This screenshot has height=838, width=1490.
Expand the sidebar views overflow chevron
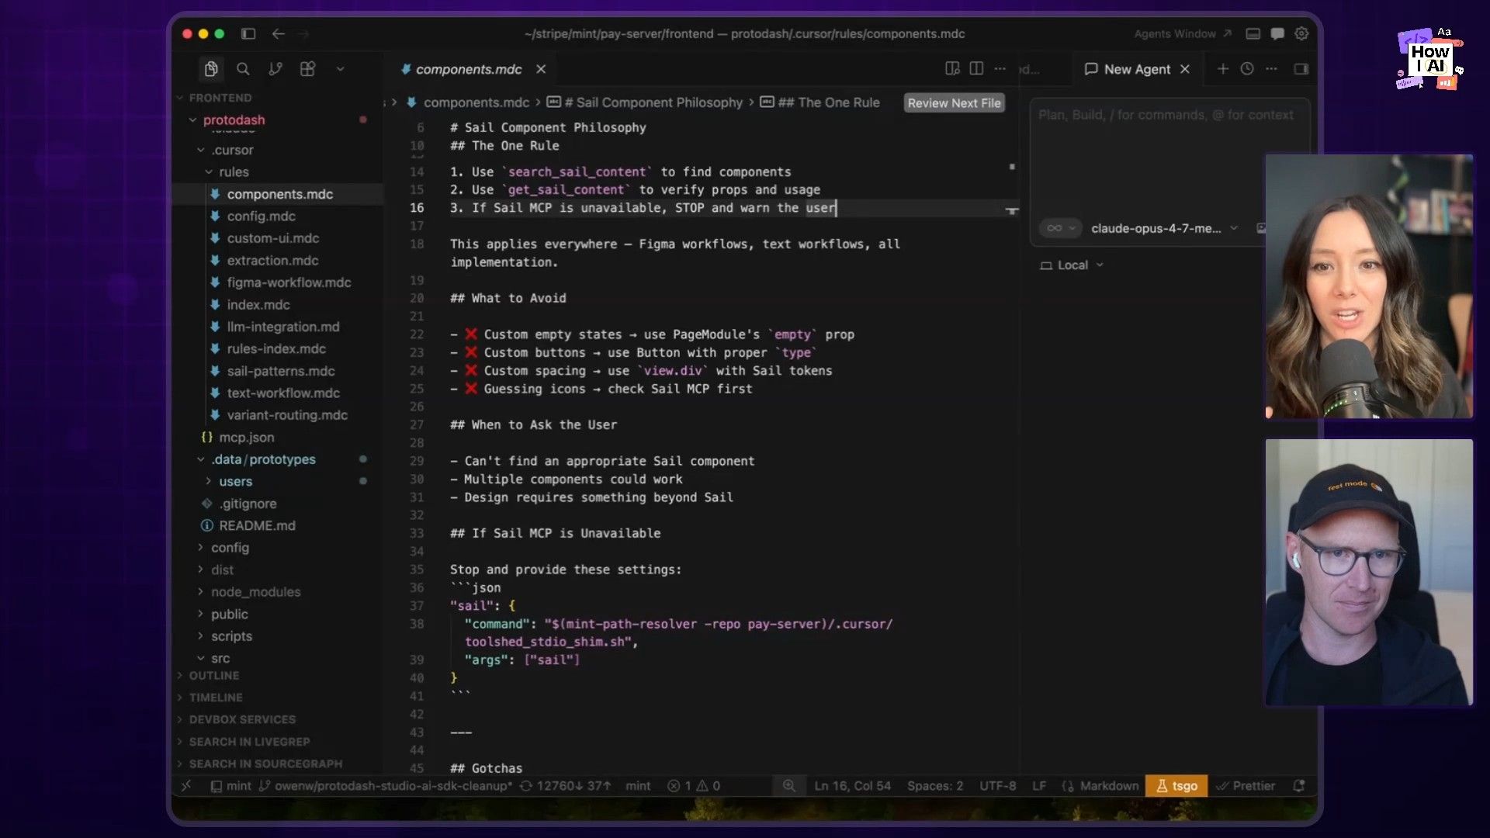(x=340, y=69)
